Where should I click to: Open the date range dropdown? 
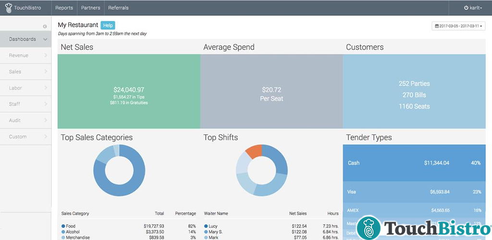(x=459, y=26)
